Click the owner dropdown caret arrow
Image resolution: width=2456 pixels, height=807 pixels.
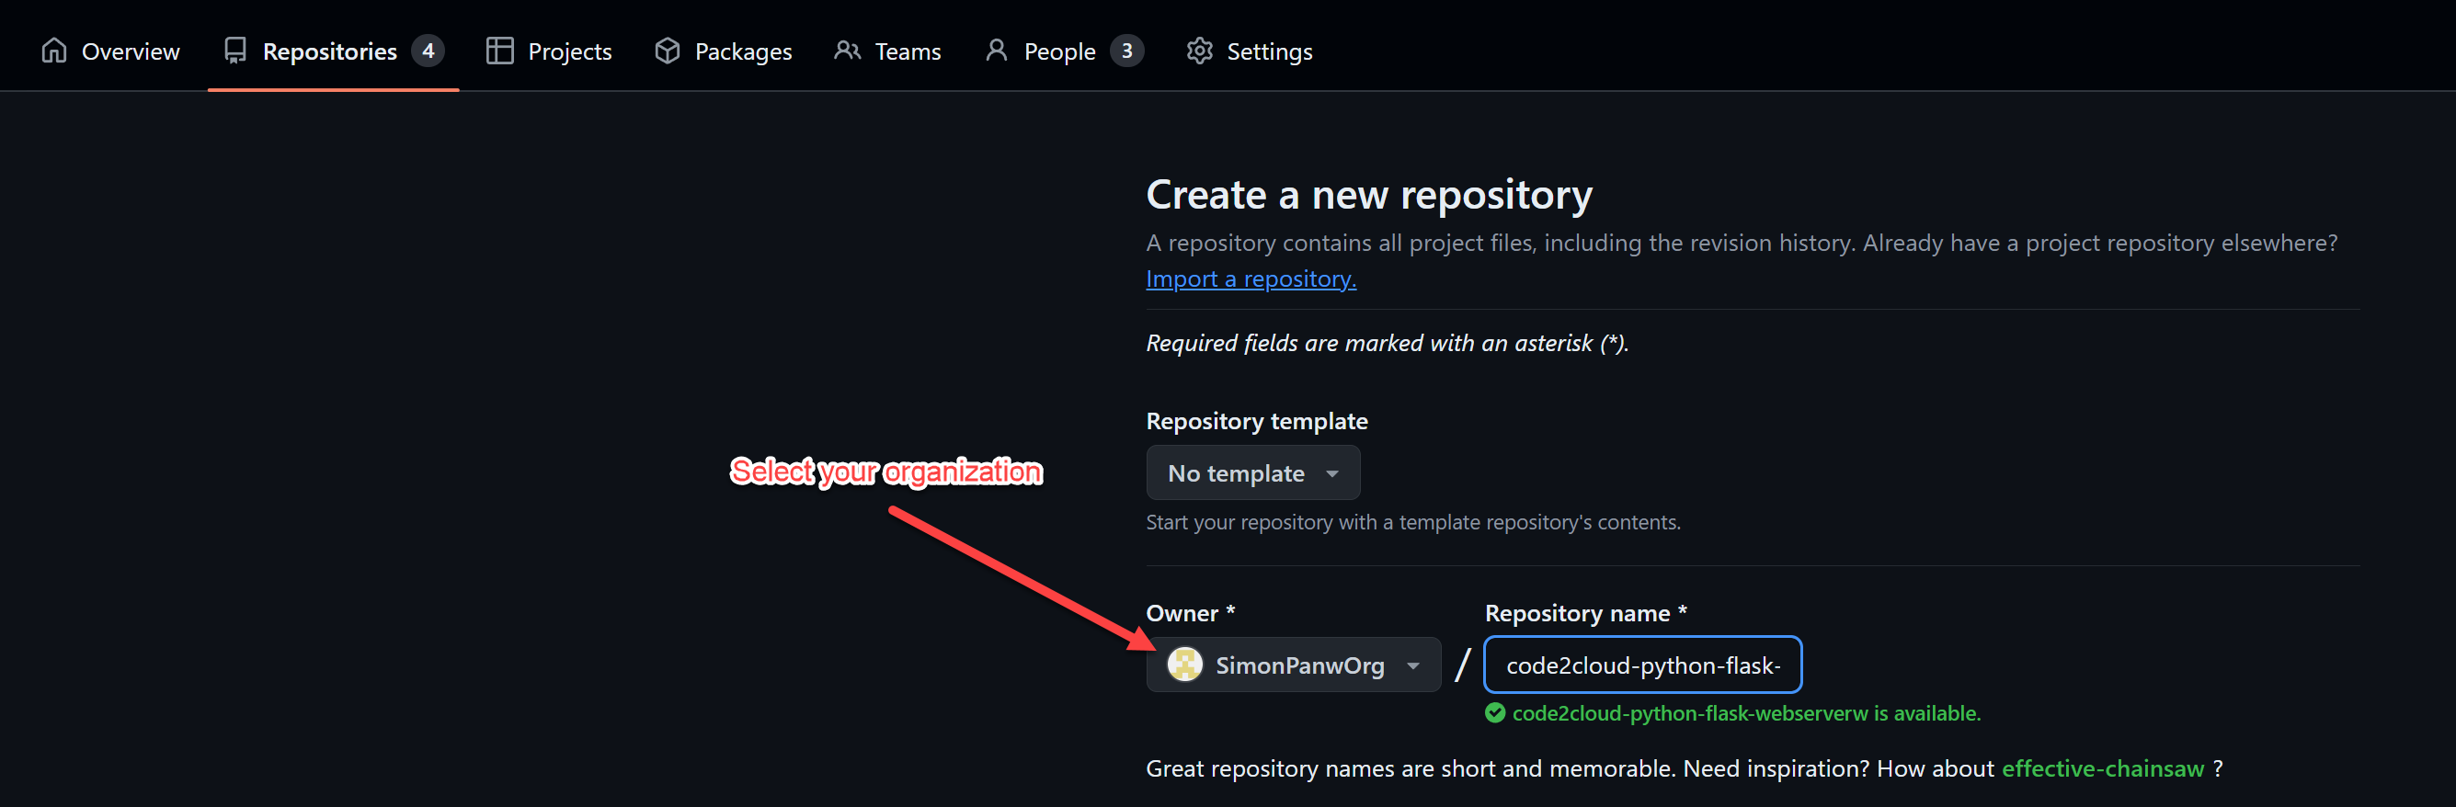(x=1413, y=666)
